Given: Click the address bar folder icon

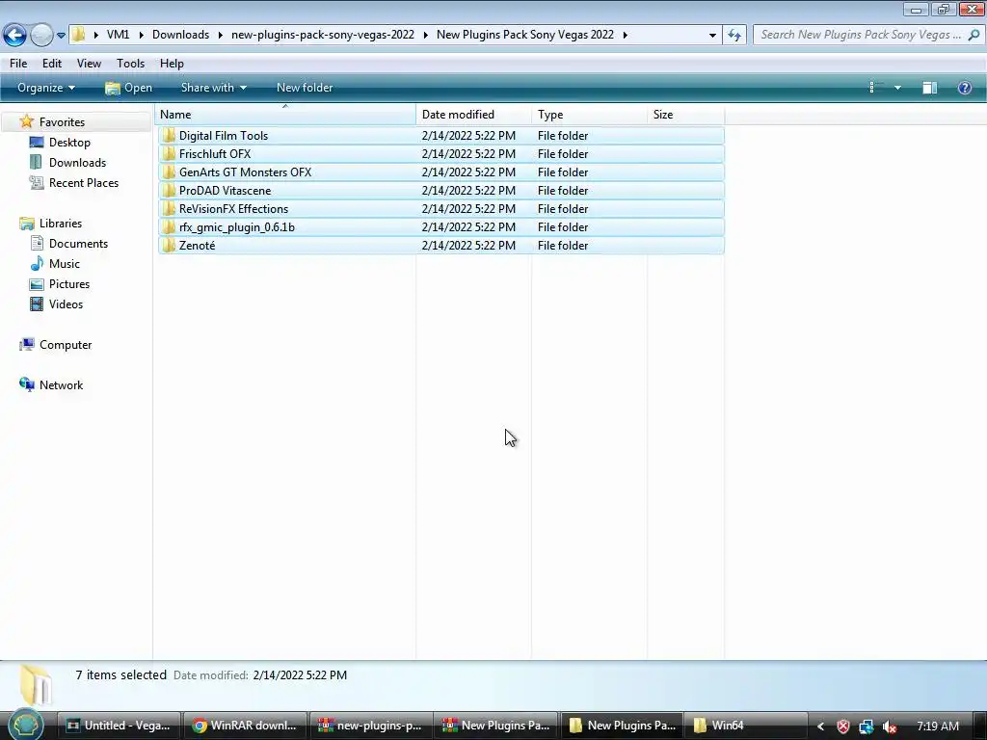Looking at the screenshot, I should coord(79,35).
